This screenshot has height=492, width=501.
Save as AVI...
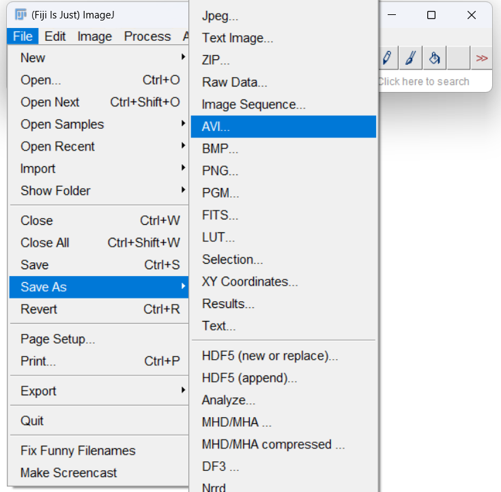pyautogui.click(x=283, y=127)
